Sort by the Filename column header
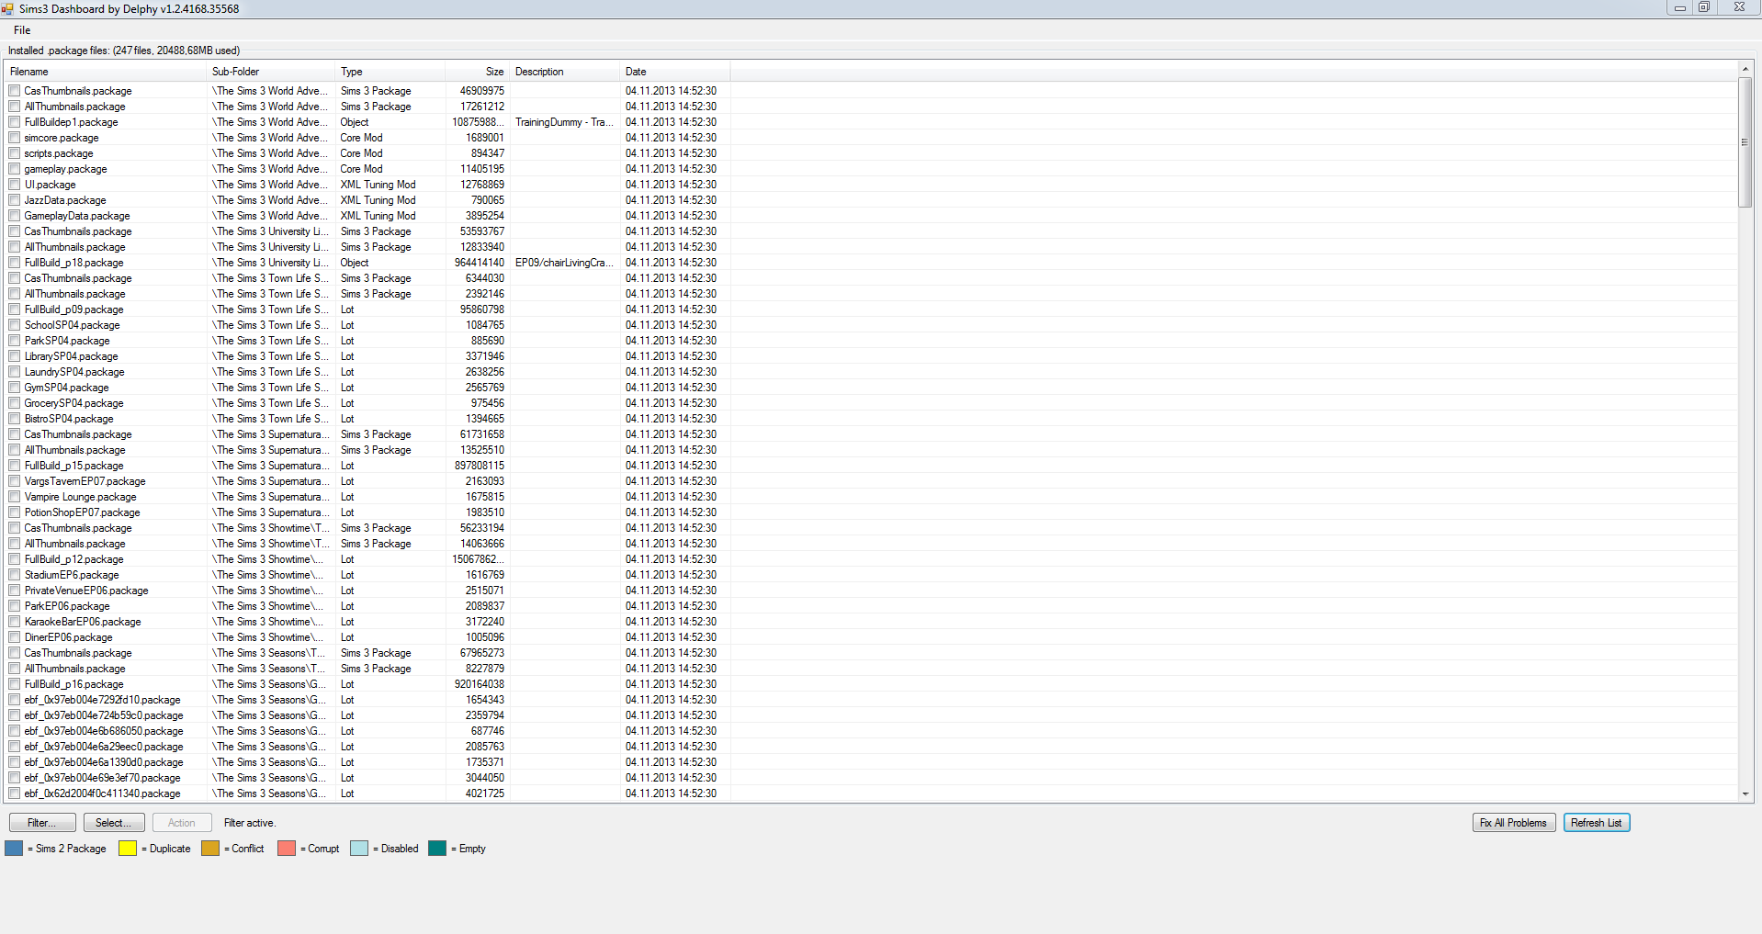Viewport: 1762px width, 934px height. 106,72
